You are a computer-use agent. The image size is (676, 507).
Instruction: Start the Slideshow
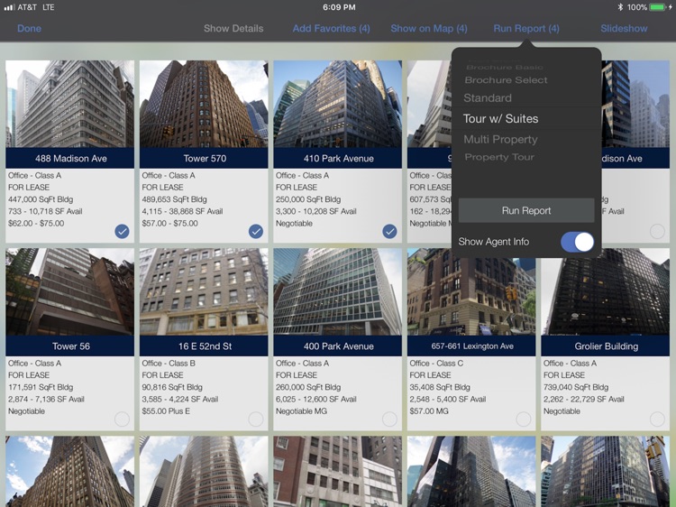coord(624,29)
